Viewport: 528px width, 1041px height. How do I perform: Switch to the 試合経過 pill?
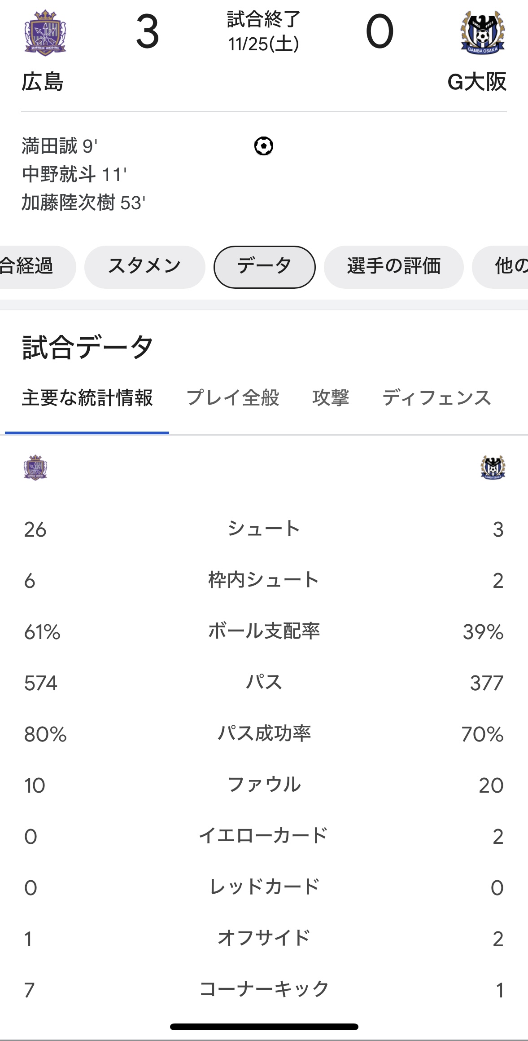click(36, 267)
